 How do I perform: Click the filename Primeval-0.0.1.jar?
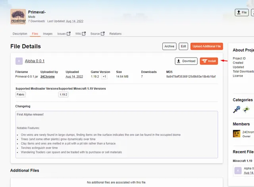coord(27,77)
